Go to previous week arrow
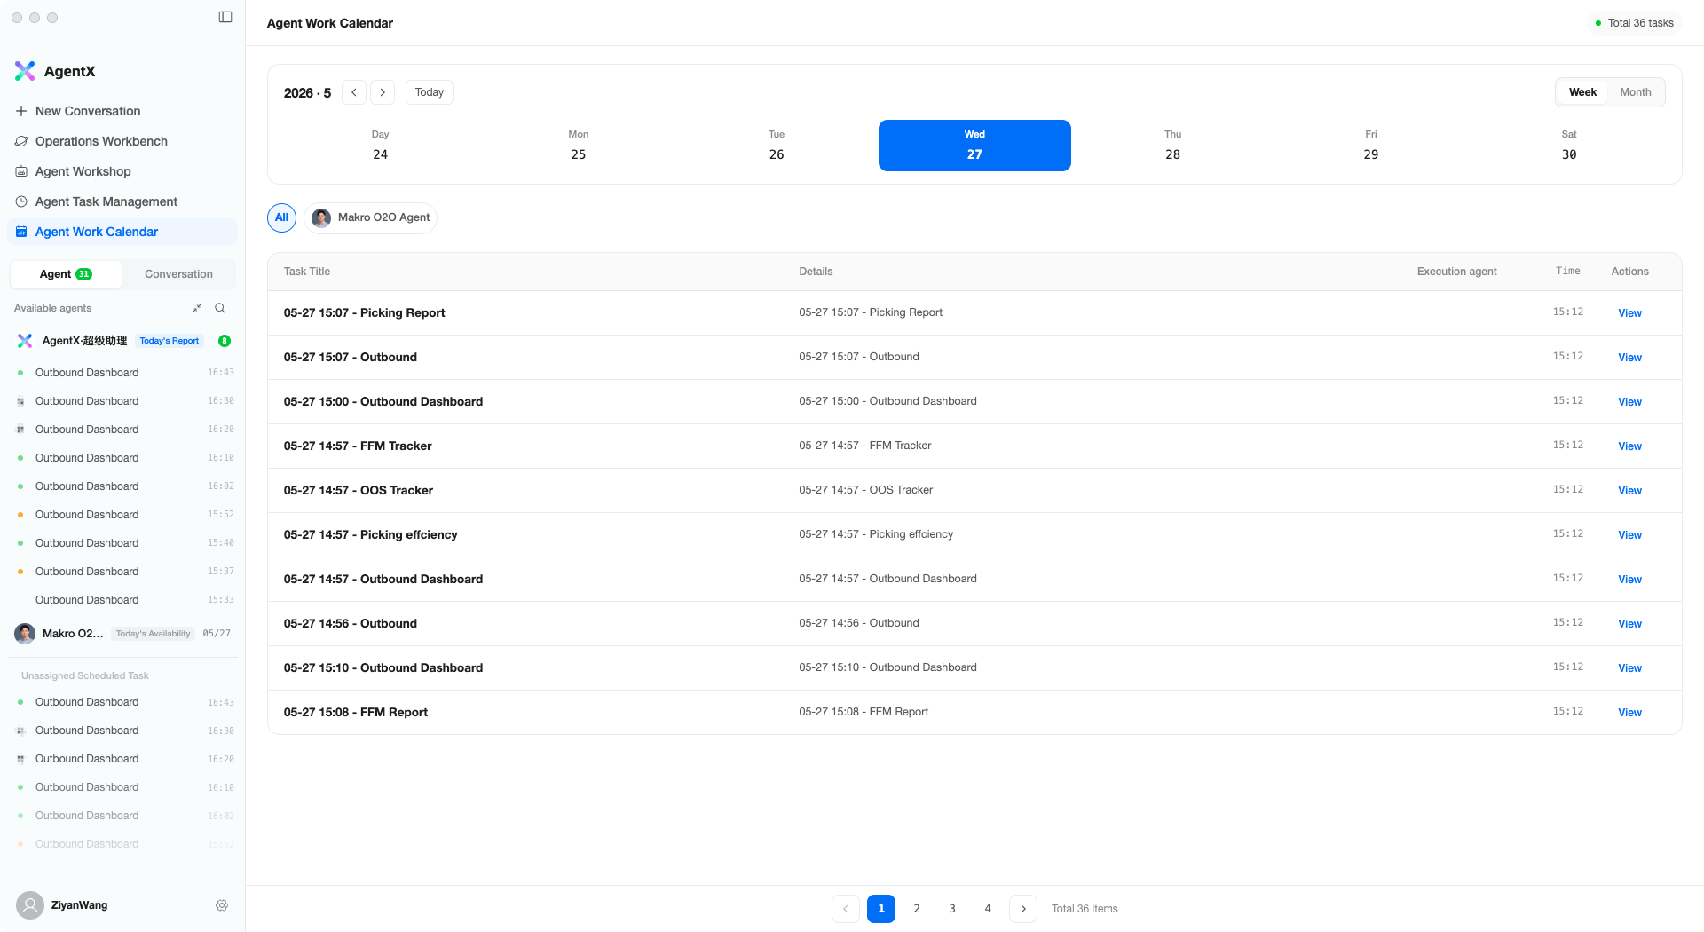Viewport: 1704px width, 932px height. pos(354,92)
